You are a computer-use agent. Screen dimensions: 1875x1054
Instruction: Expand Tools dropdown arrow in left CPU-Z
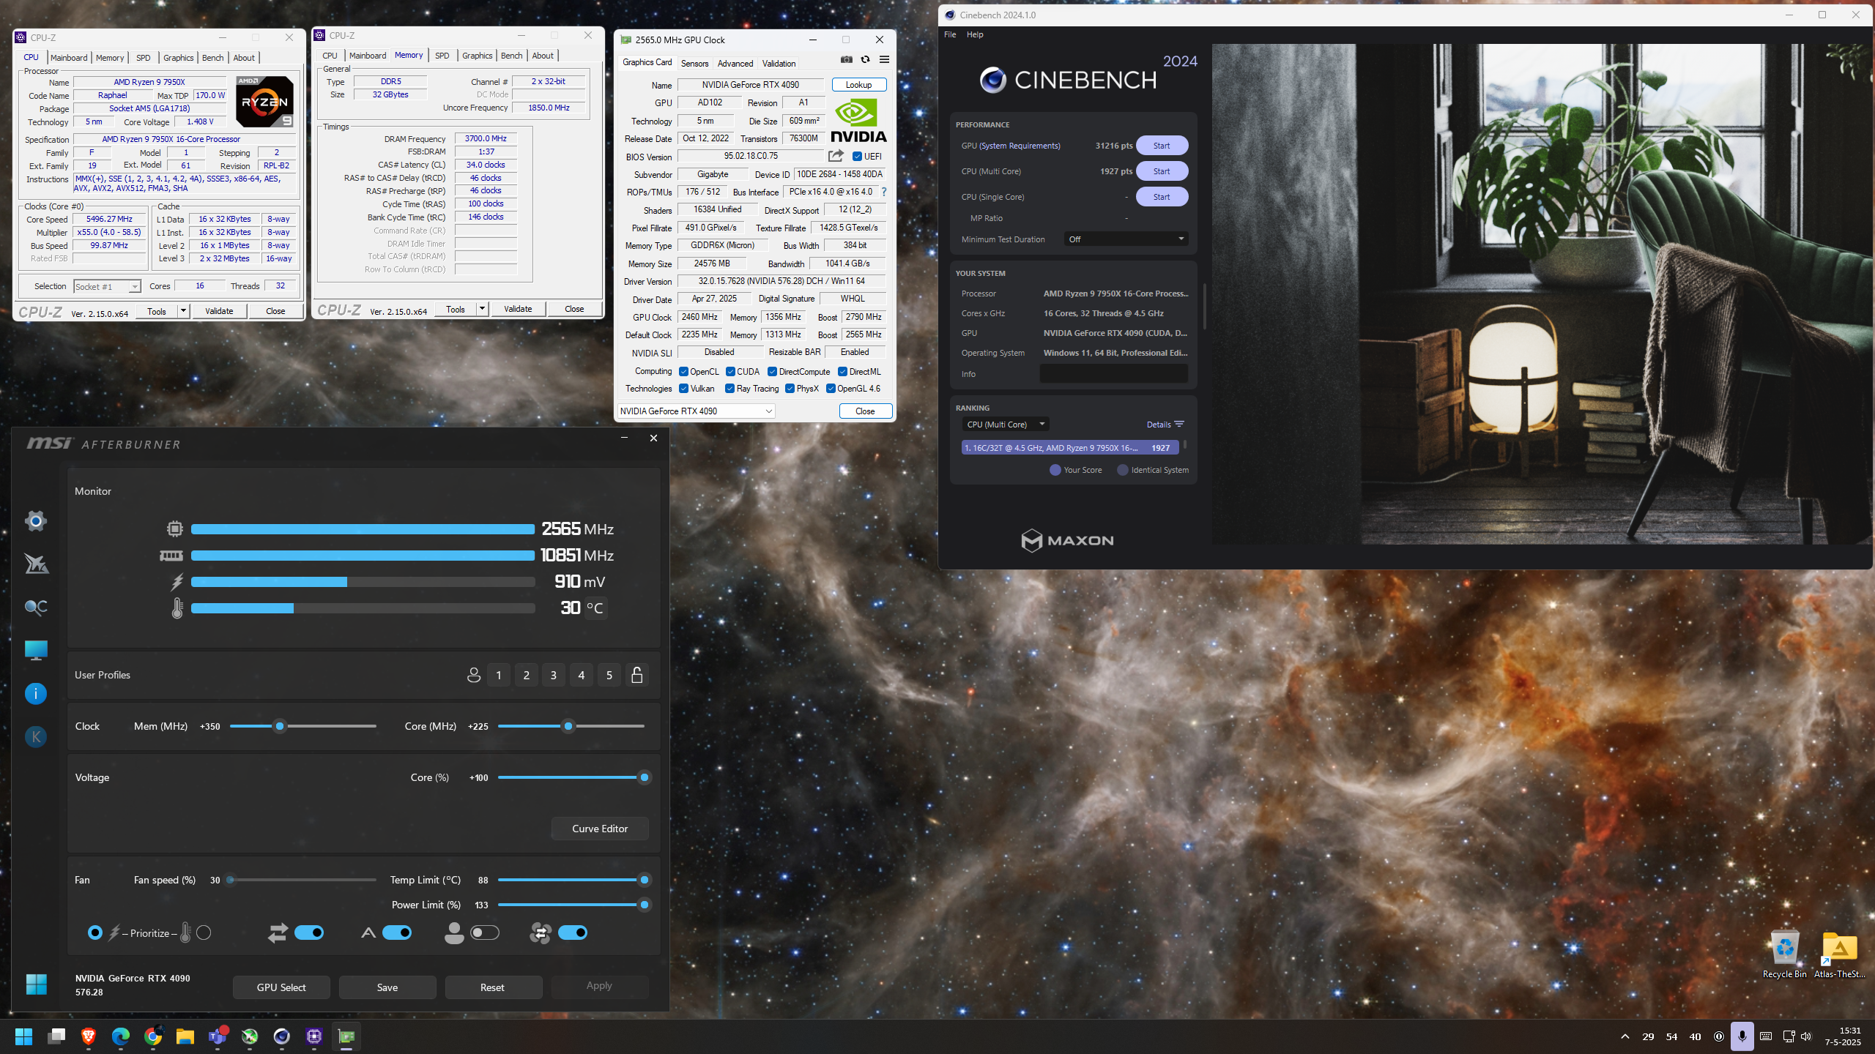(x=183, y=311)
